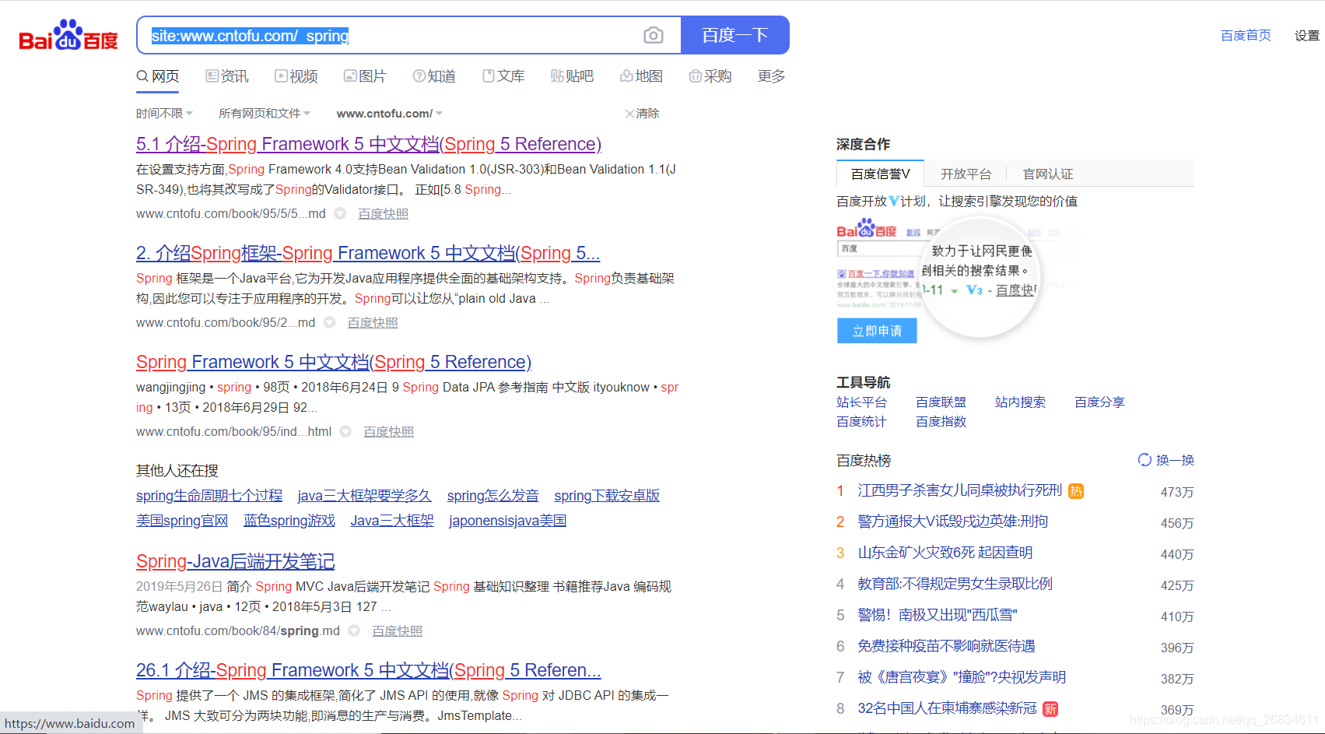
Task: Open 站长平台 tool link
Action: tap(861, 402)
